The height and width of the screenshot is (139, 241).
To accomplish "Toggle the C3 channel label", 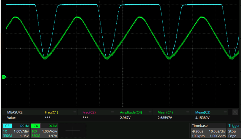I will pos(7,126).
